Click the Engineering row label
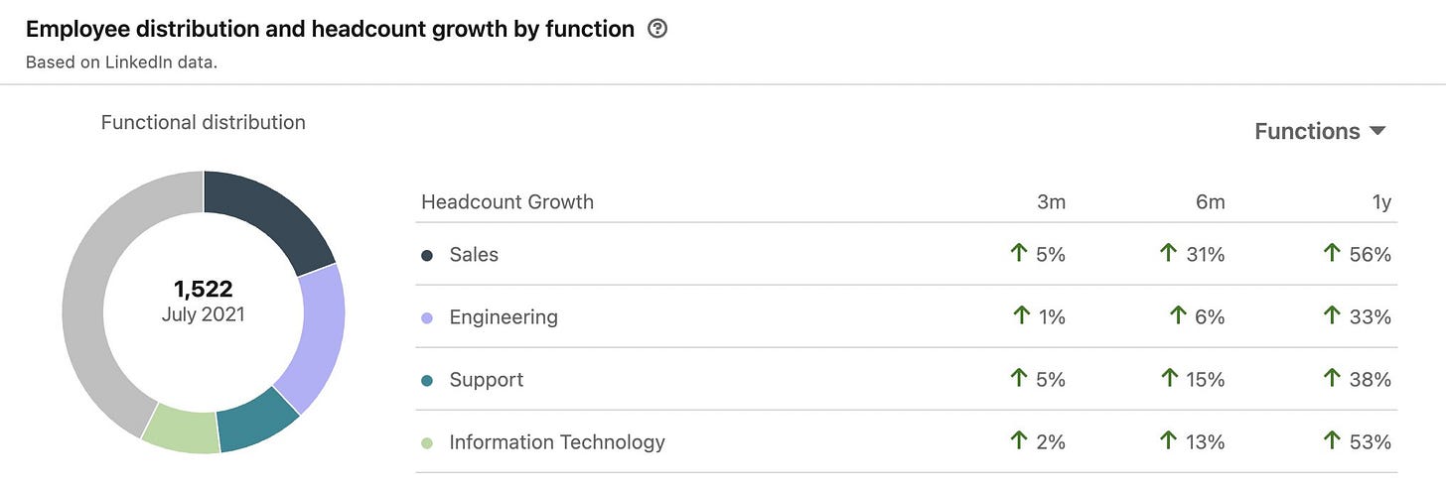 pos(504,317)
